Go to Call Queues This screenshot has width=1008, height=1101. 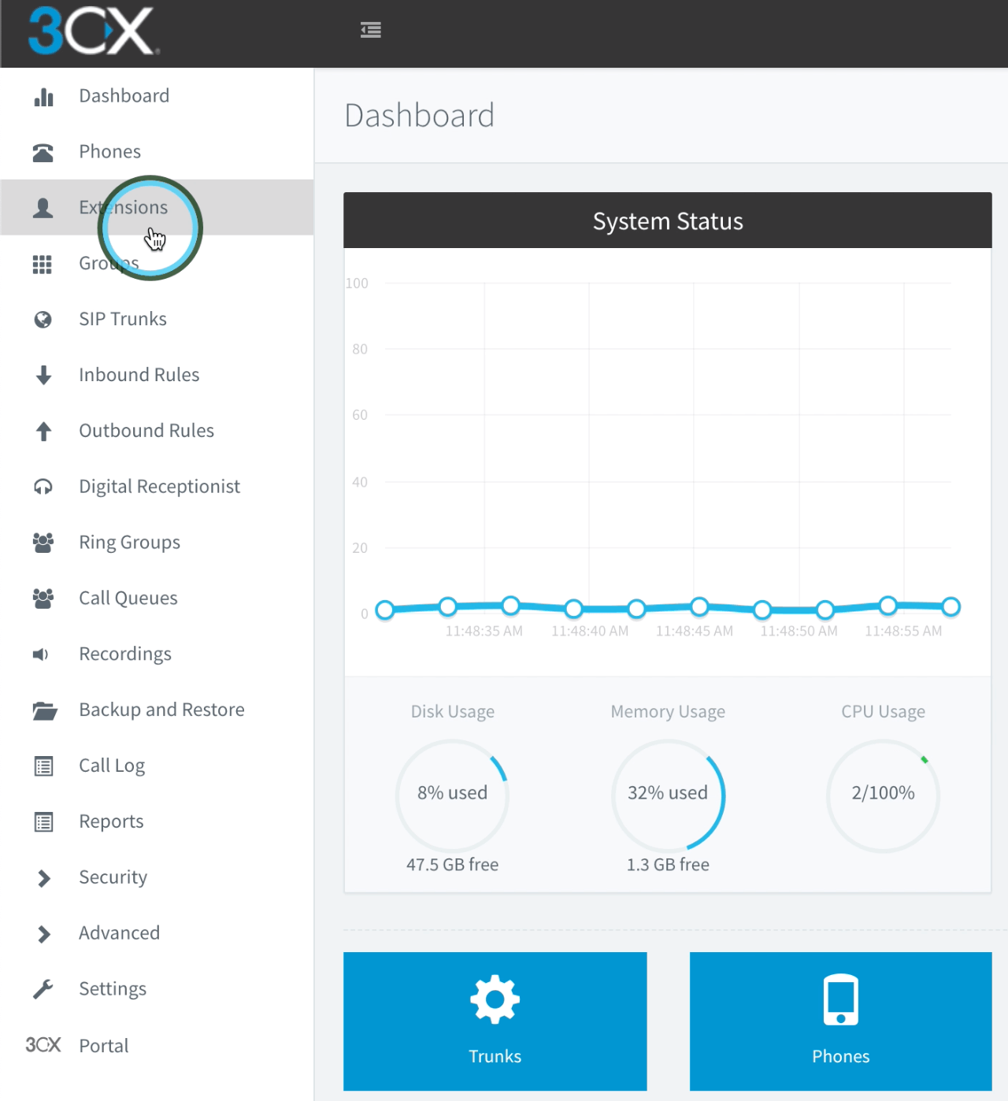pyautogui.click(x=128, y=599)
